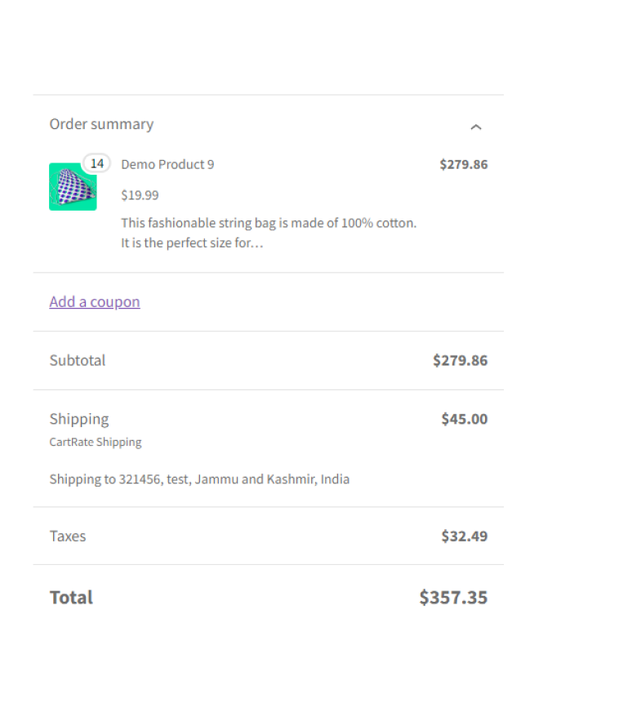Click the Total label

pyautogui.click(x=72, y=597)
